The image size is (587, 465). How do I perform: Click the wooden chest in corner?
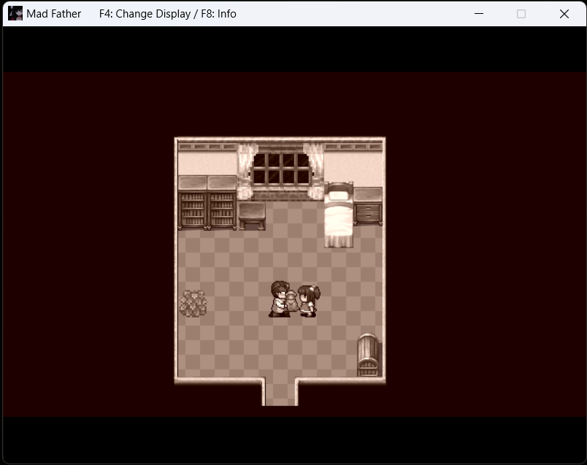click(368, 355)
